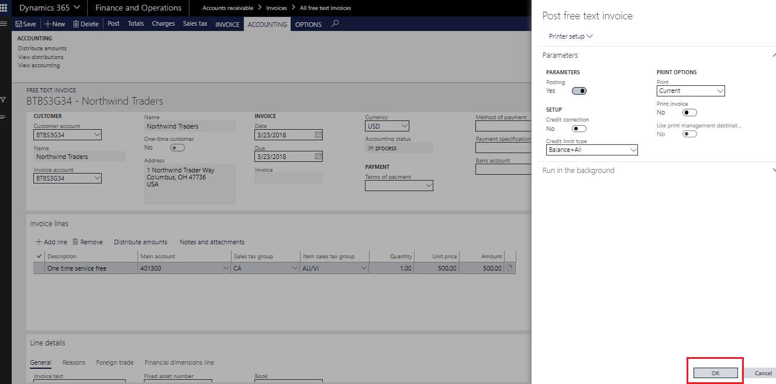Image resolution: width=776 pixels, height=384 pixels.
Task: Open the Item sales tax group dropdown
Action: tap(364, 268)
